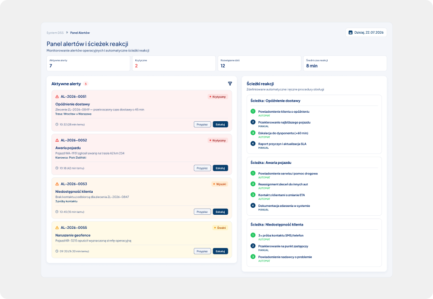This screenshot has height=299, width=433.
Task: Escalate the Awaria pojazdu alert with Eskaluj
Action: pos(220,168)
